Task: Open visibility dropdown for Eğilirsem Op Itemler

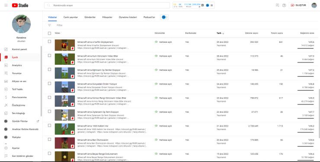Action: 163,70
